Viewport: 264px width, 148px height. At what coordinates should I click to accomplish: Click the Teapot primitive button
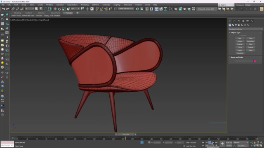pos(240,50)
